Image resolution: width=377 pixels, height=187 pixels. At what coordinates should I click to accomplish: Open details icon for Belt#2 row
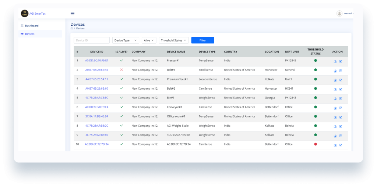[x=335, y=90]
